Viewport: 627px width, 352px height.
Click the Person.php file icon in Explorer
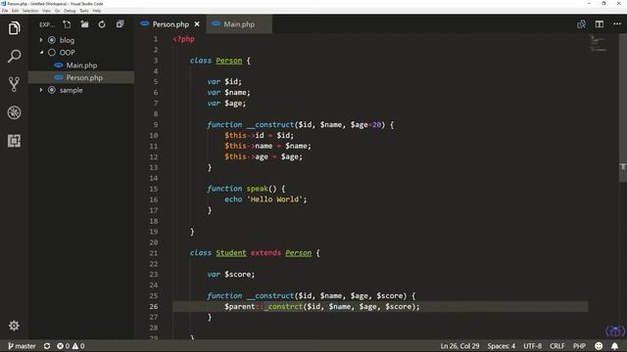coord(59,77)
